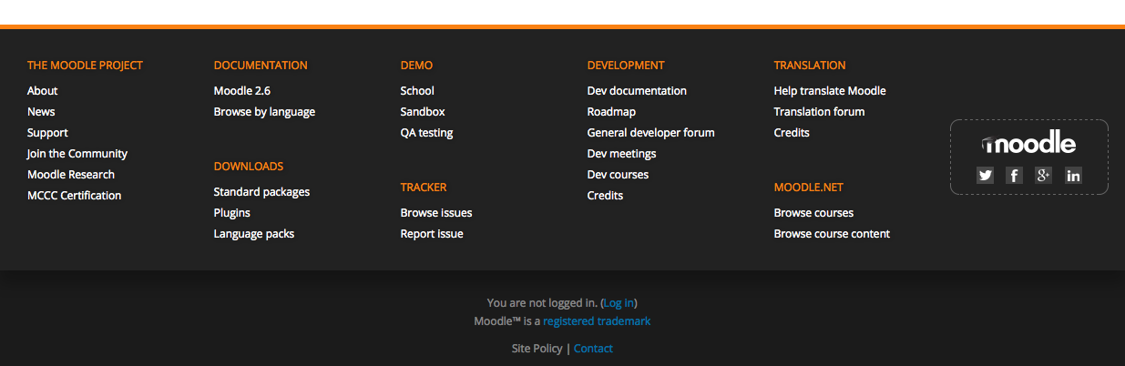1125x366 pixels.
Task: Click the Moodle logo in footer
Action: [1028, 143]
